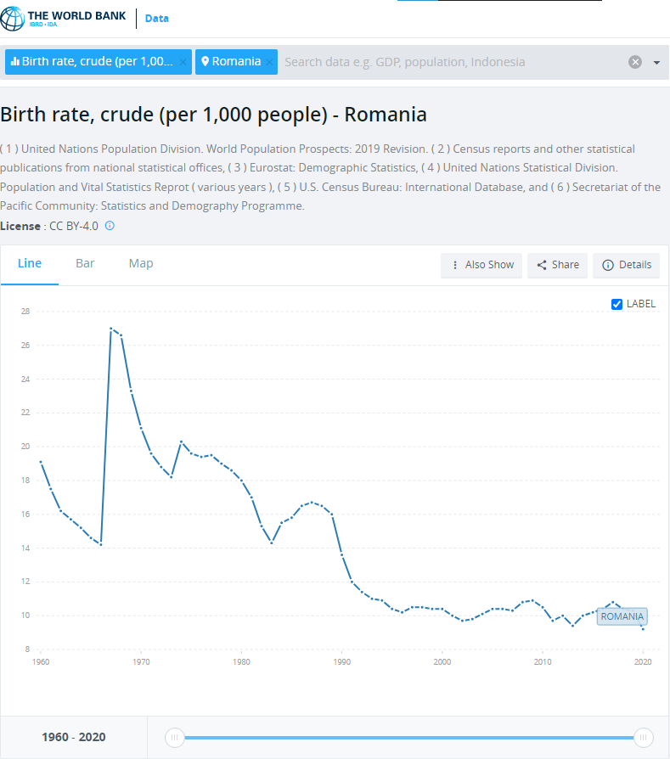Click the left year range slider handle
Viewport: 670px width, 759px height.
point(174,737)
